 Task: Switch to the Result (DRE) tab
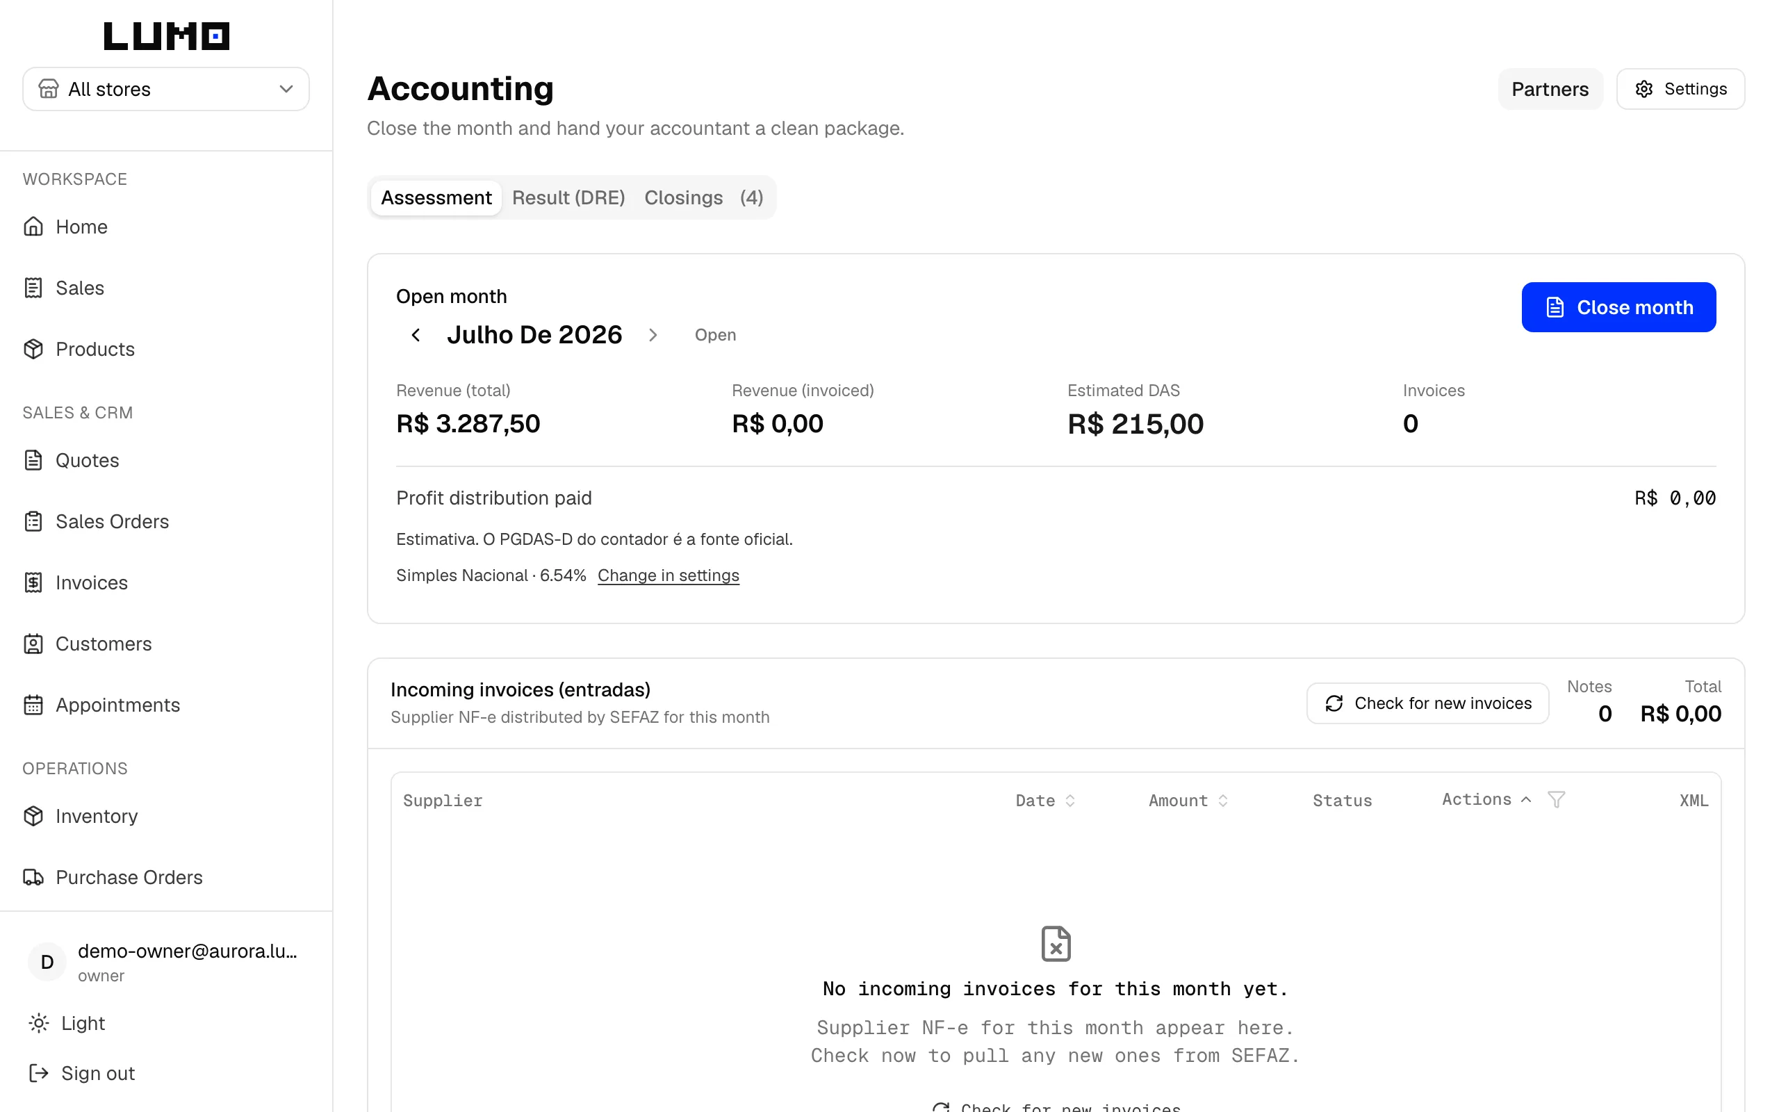click(x=568, y=197)
